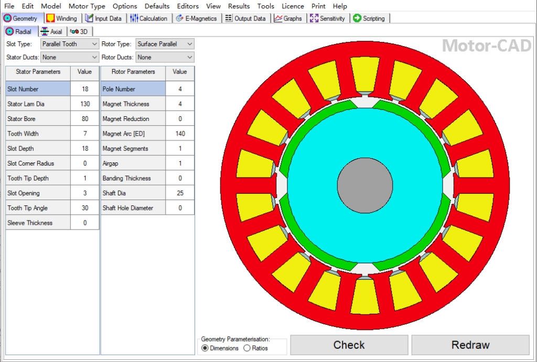Screen dimensions: 537x362
Task: Switch to the 3D view sub-tab
Action: (x=79, y=31)
